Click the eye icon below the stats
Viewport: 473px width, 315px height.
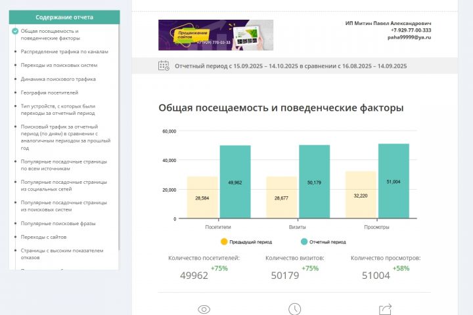[x=204, y=309]
